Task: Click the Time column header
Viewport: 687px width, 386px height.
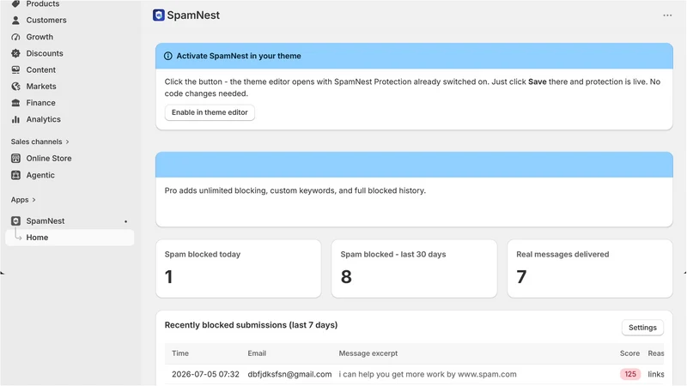Action: point(180,353)
